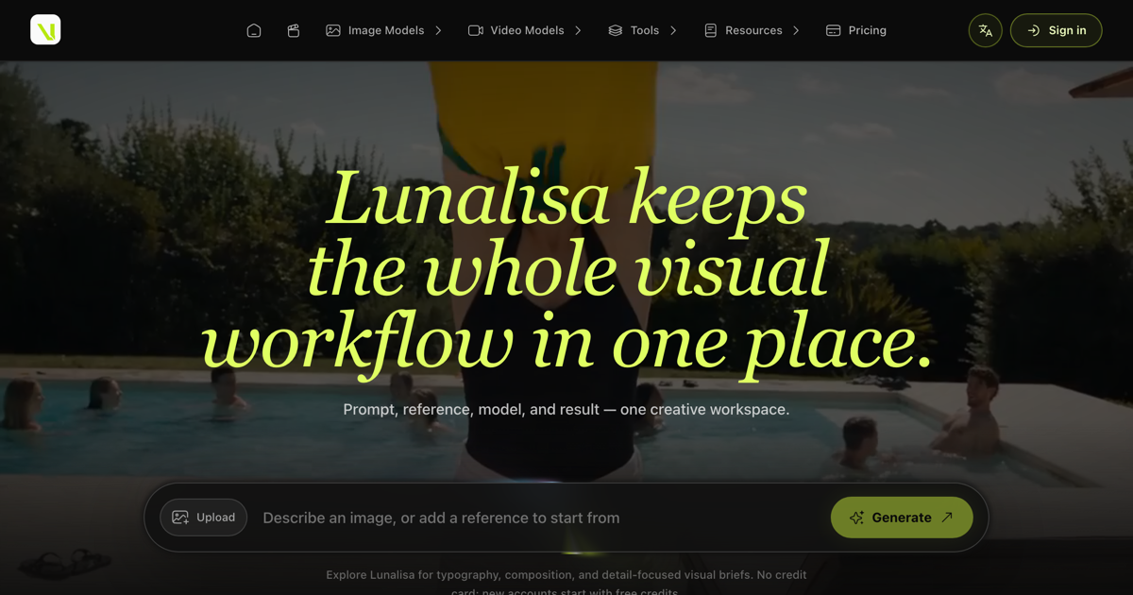Expand the Tools chevron
Viewport: 1133px width, 595px height.
pos(673,30)
